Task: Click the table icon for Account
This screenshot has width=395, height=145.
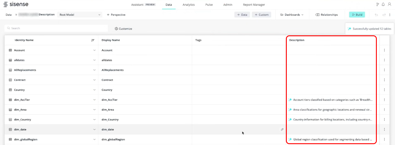Action: click(10, 50)
